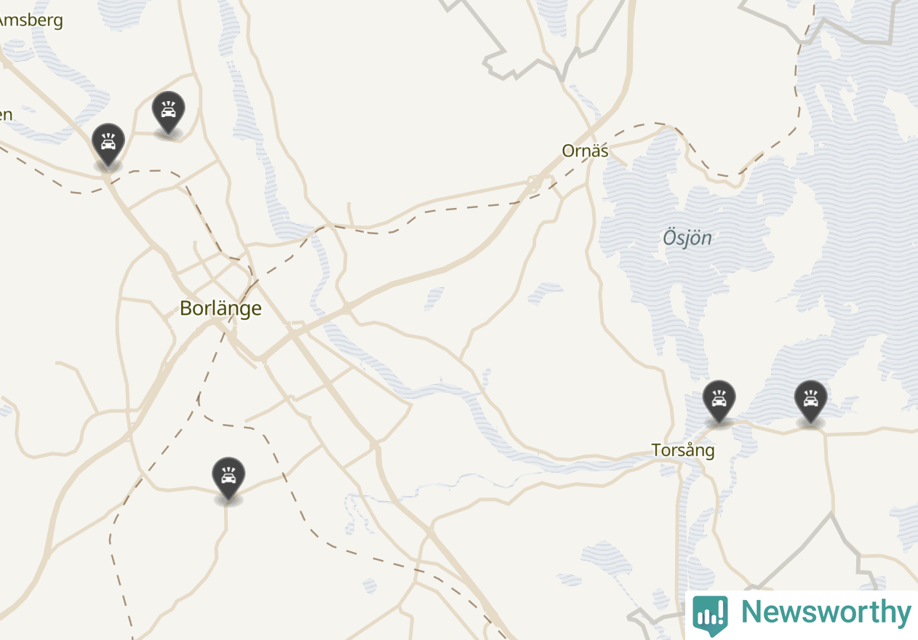Click gray boundary line junction above Newsworthy logo
Screen dimensions: 918x640
831,513
